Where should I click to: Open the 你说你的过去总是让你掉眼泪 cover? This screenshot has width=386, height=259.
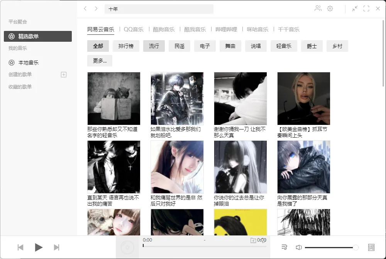pos(240,167)
